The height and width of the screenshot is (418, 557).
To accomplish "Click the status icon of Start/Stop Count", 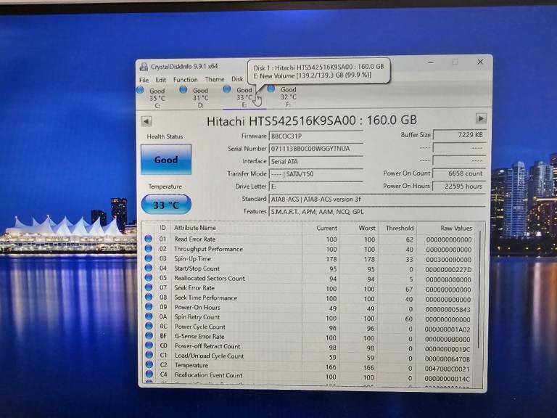I will [x=149, y=268].
